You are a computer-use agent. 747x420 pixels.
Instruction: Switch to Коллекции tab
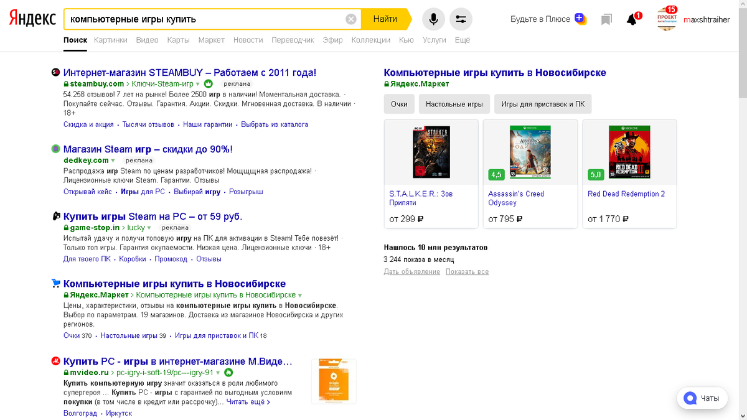(x=371, y=40)
